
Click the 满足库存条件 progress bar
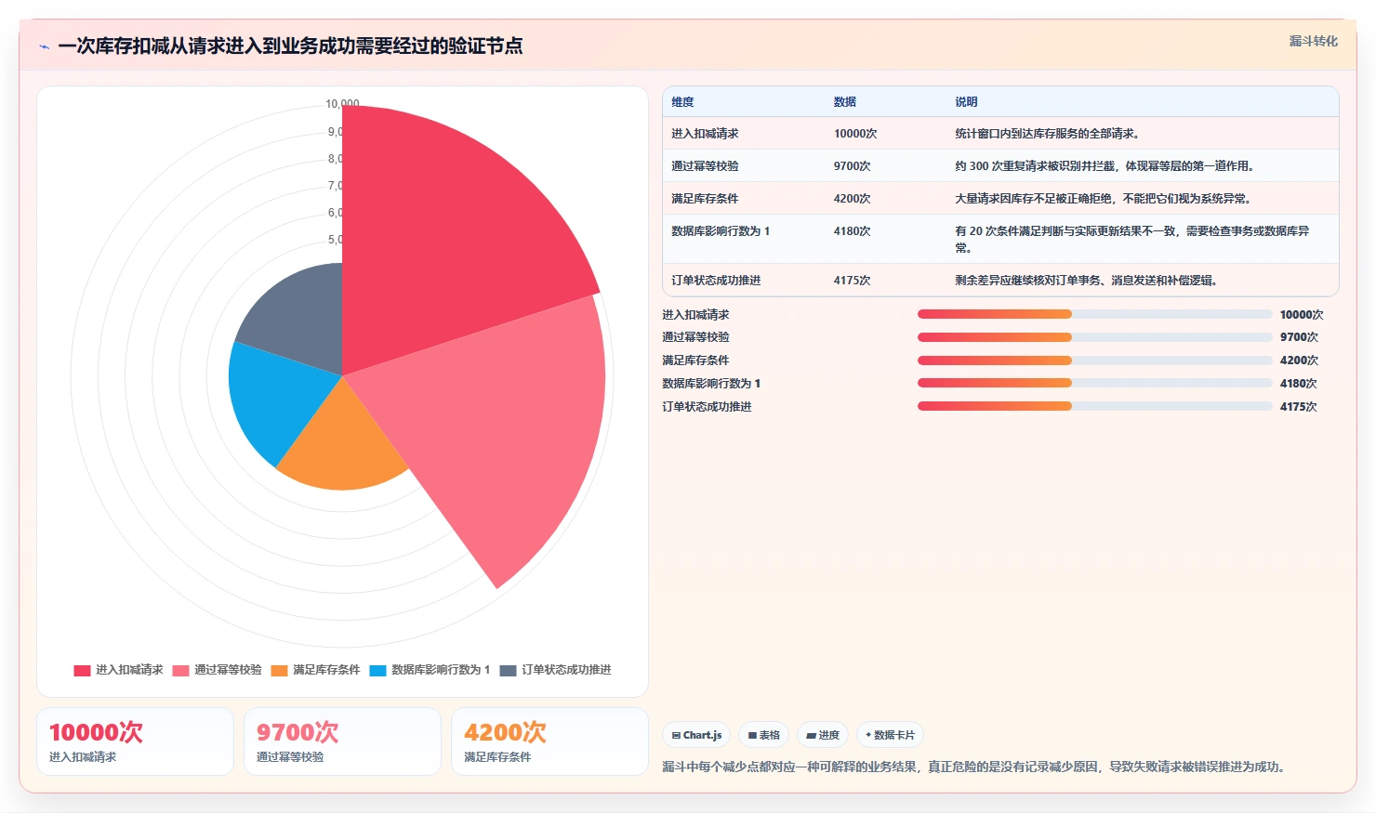1094,361
